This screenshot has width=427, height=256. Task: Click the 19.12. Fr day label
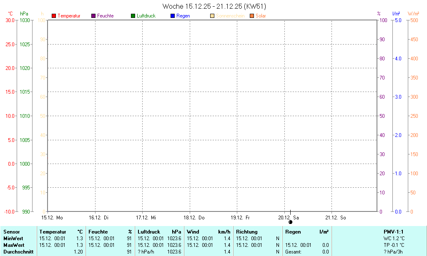(241, 218)
